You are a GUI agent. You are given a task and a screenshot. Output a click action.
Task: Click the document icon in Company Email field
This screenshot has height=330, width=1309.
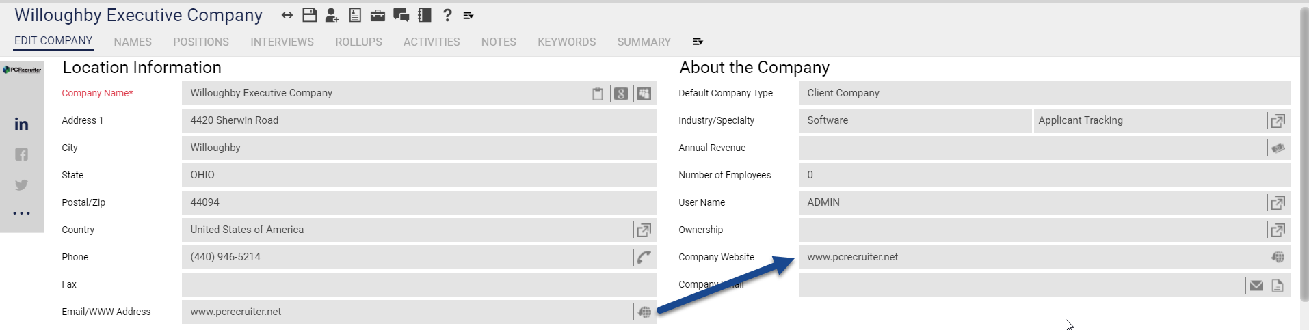(x=1278, y=286)
